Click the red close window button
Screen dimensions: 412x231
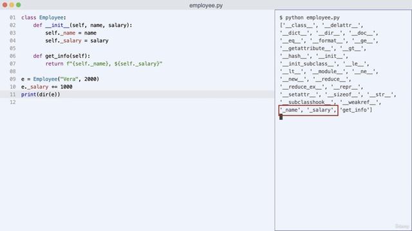5,4
